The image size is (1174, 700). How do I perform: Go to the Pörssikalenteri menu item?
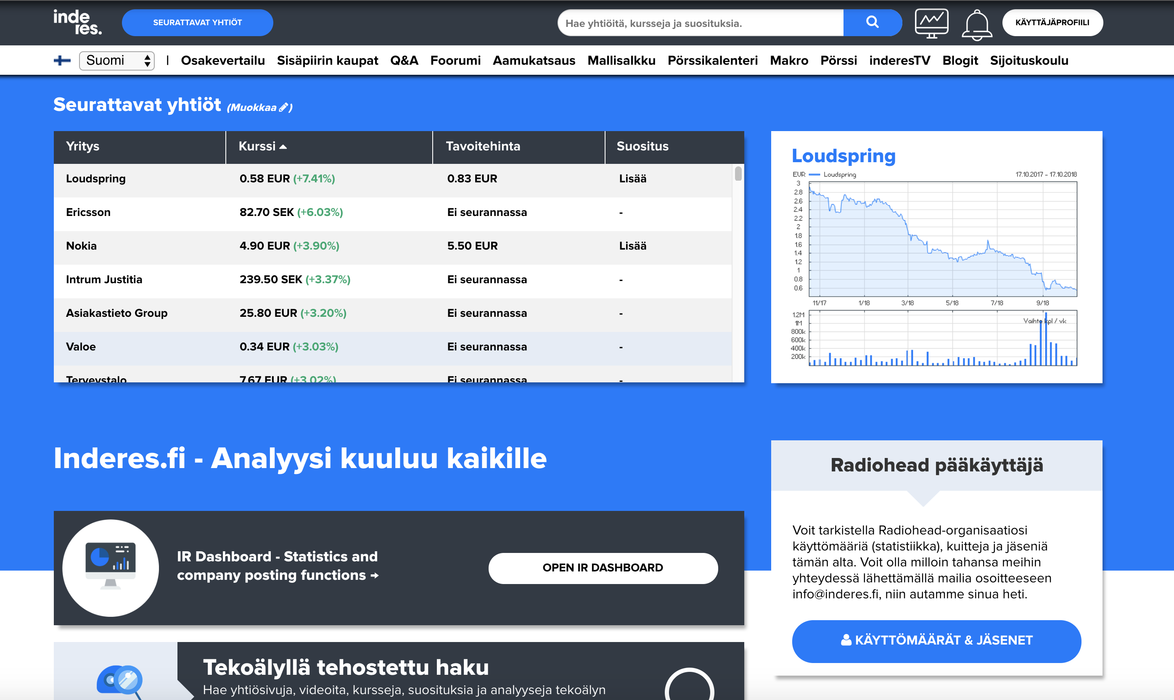point(712,61)
